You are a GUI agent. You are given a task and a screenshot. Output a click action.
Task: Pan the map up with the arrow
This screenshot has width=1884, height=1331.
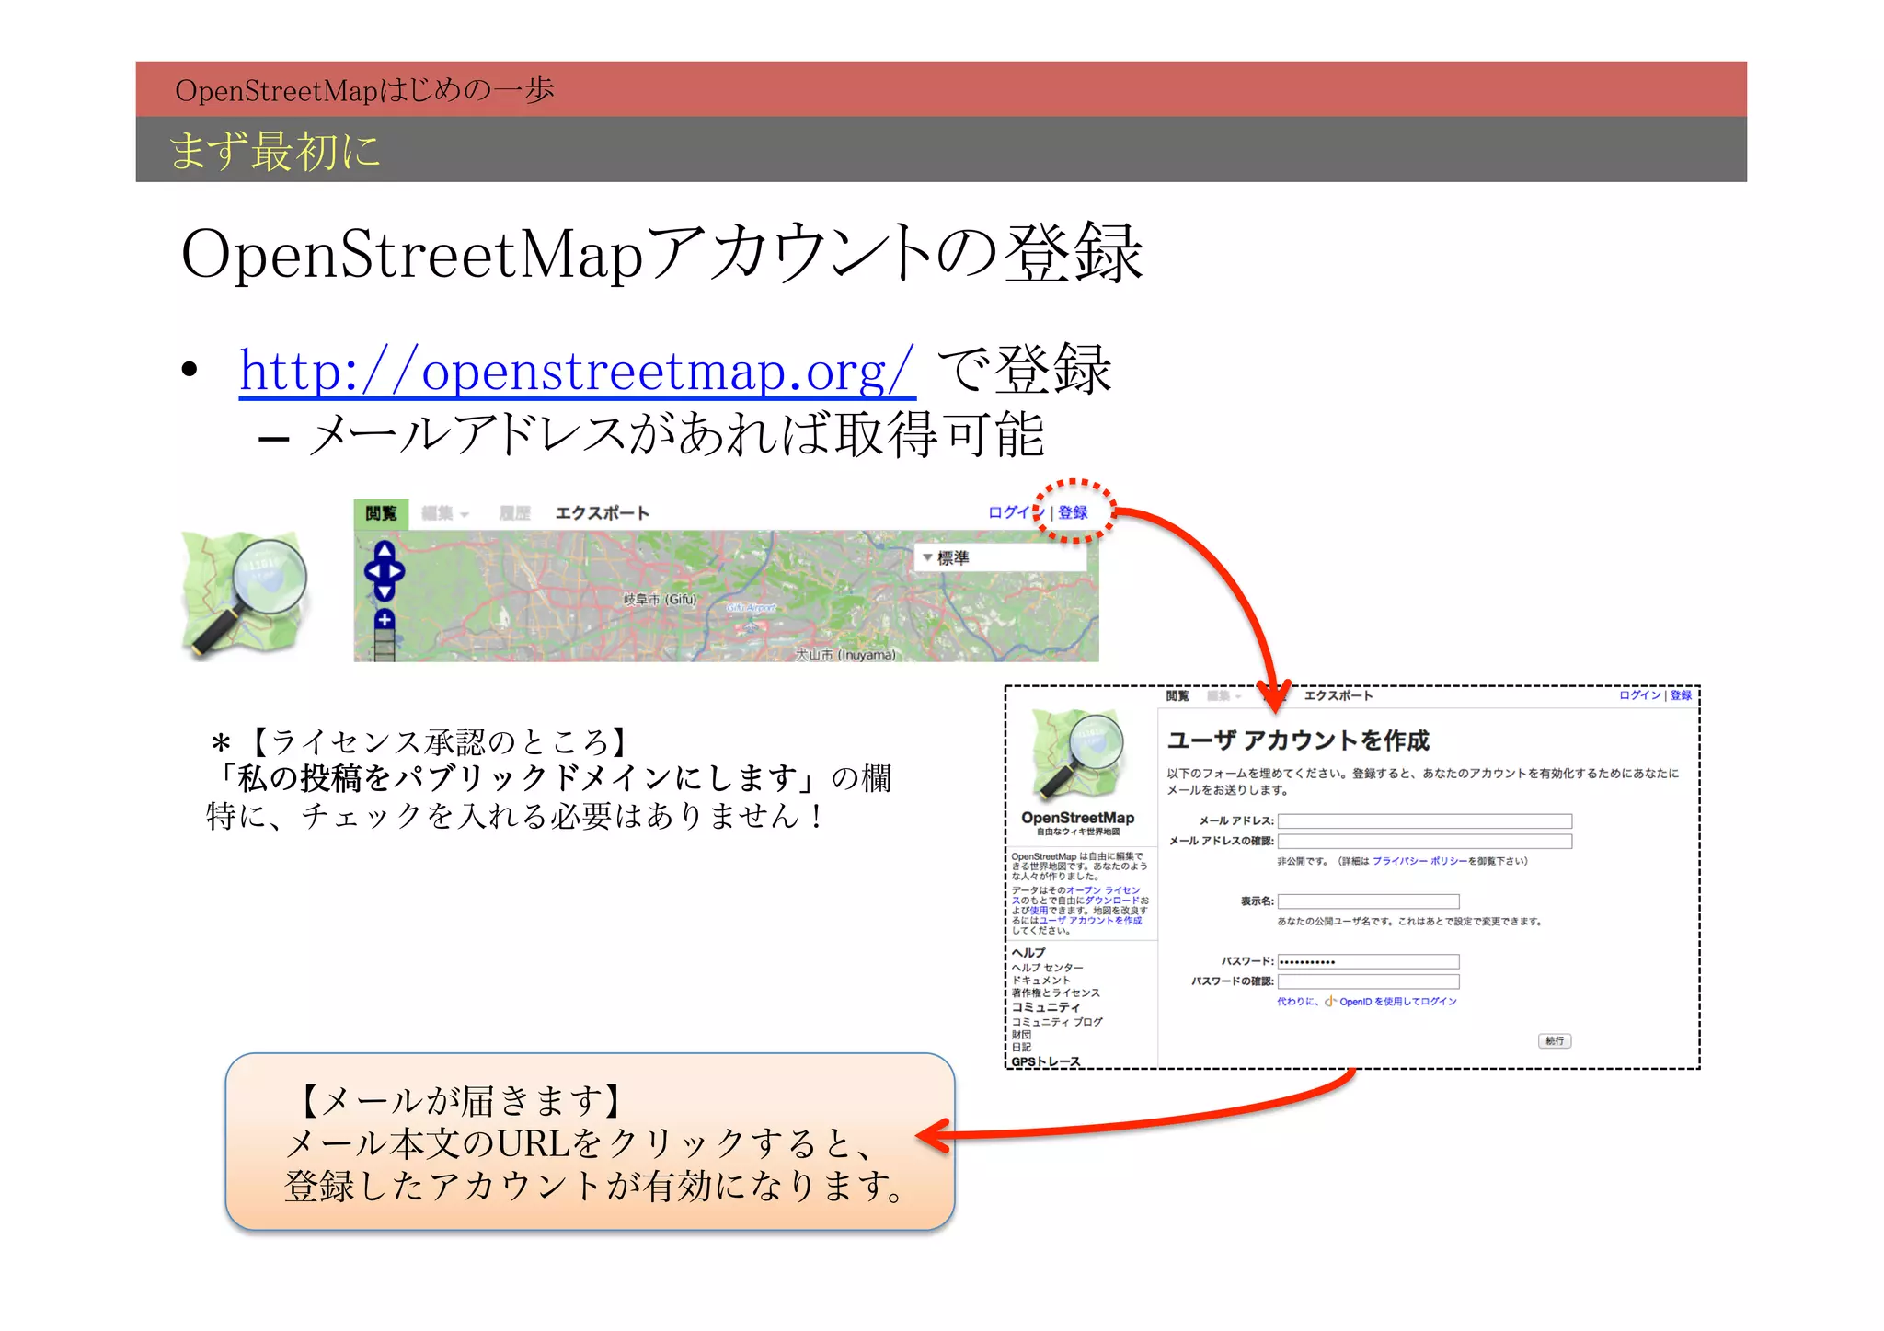pos(385,550)
